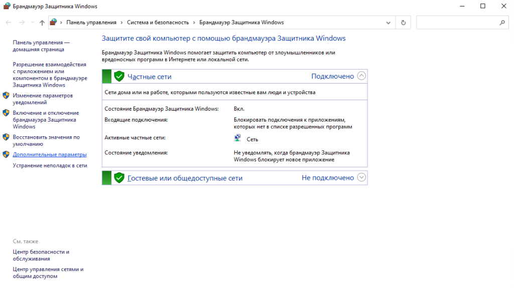The width and height of the screenshot is (514, 288).
Task: Expand chevron after Система и безопасность
Action: 194,23
